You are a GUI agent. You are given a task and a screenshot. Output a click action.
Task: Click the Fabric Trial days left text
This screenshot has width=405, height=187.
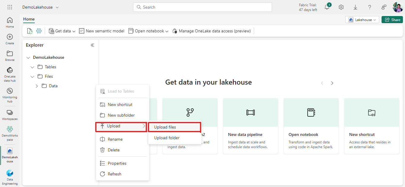pyautogui.click(x=308, y=7)
